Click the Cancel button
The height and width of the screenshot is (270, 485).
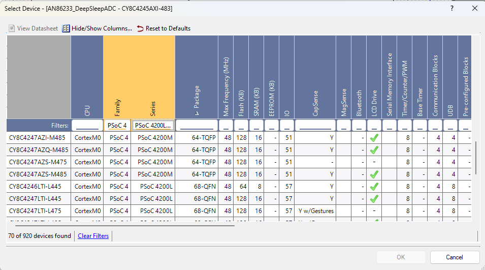pyautogui.click(x=455, y=257)
